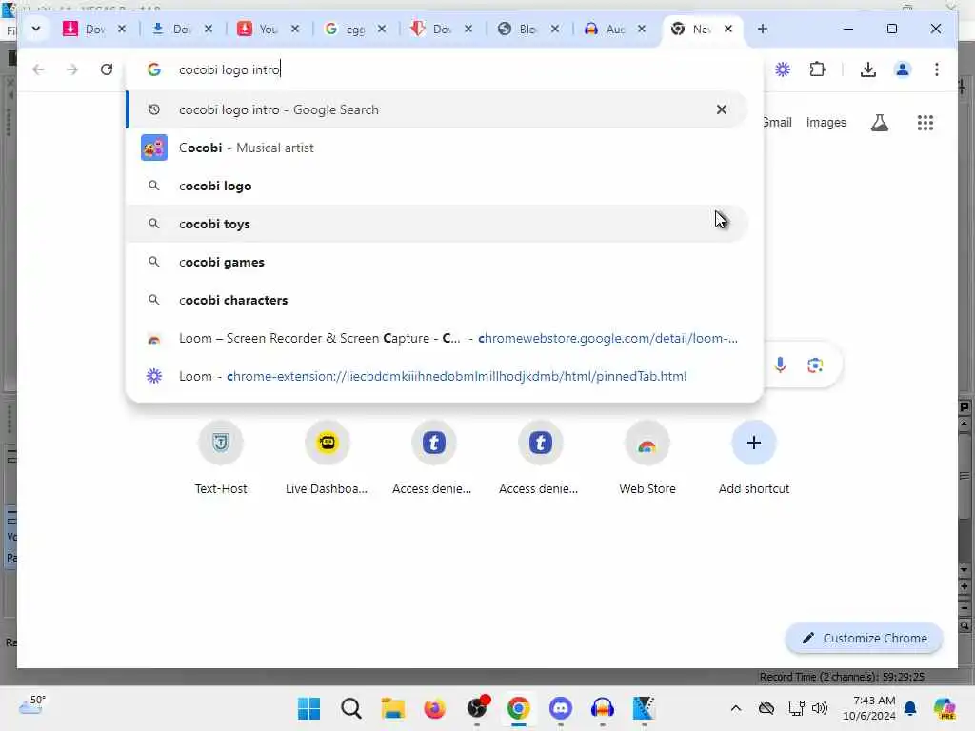Switch to the 'You' tab

(x=260, y=29)
